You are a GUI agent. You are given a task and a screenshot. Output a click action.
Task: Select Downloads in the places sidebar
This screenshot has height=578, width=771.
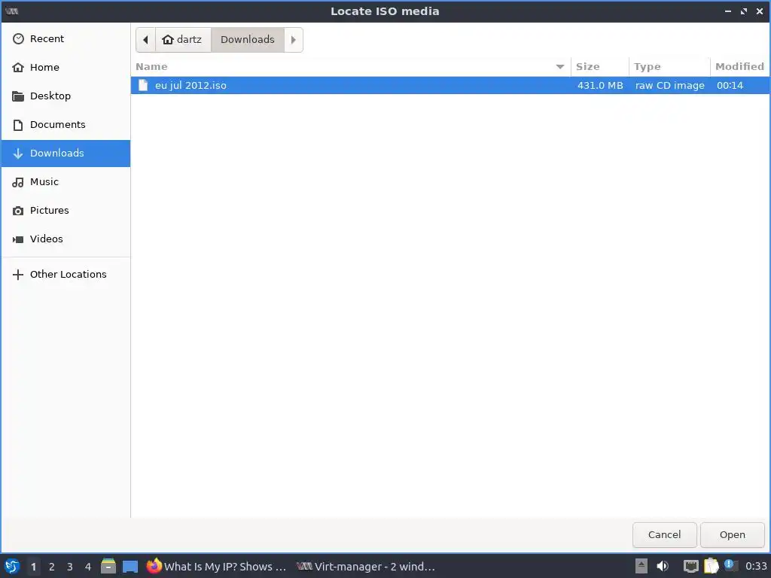[x=66, y=154]
